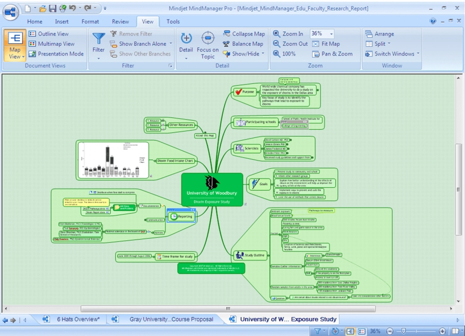Image resolution: width=465 pixels, height=336 pixels.
Task: Click the vertical scrollbar thumb
Action: coord(459,189)
